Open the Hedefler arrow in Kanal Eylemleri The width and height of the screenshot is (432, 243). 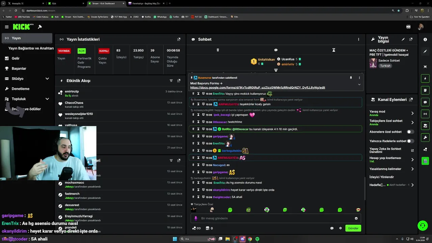coord(412,185)
